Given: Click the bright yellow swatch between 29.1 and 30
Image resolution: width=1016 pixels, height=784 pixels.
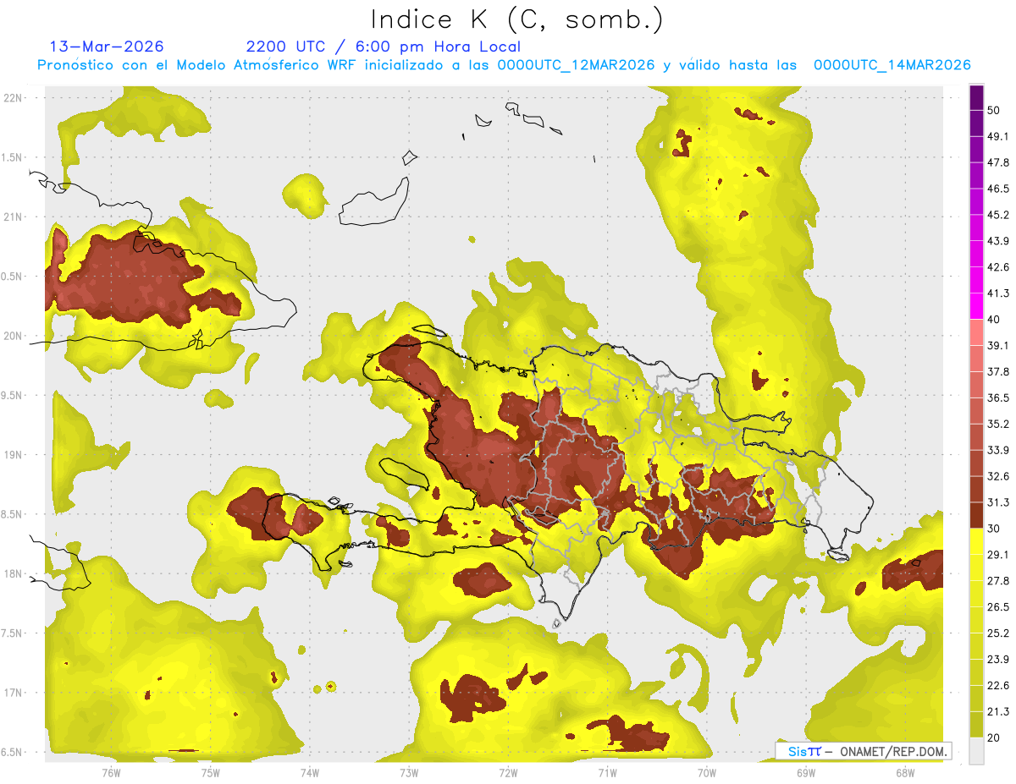Looking at the screenshot, I should (x=976, y=541).
